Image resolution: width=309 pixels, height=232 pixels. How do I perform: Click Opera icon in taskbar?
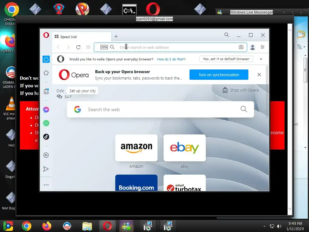[107, 226]
